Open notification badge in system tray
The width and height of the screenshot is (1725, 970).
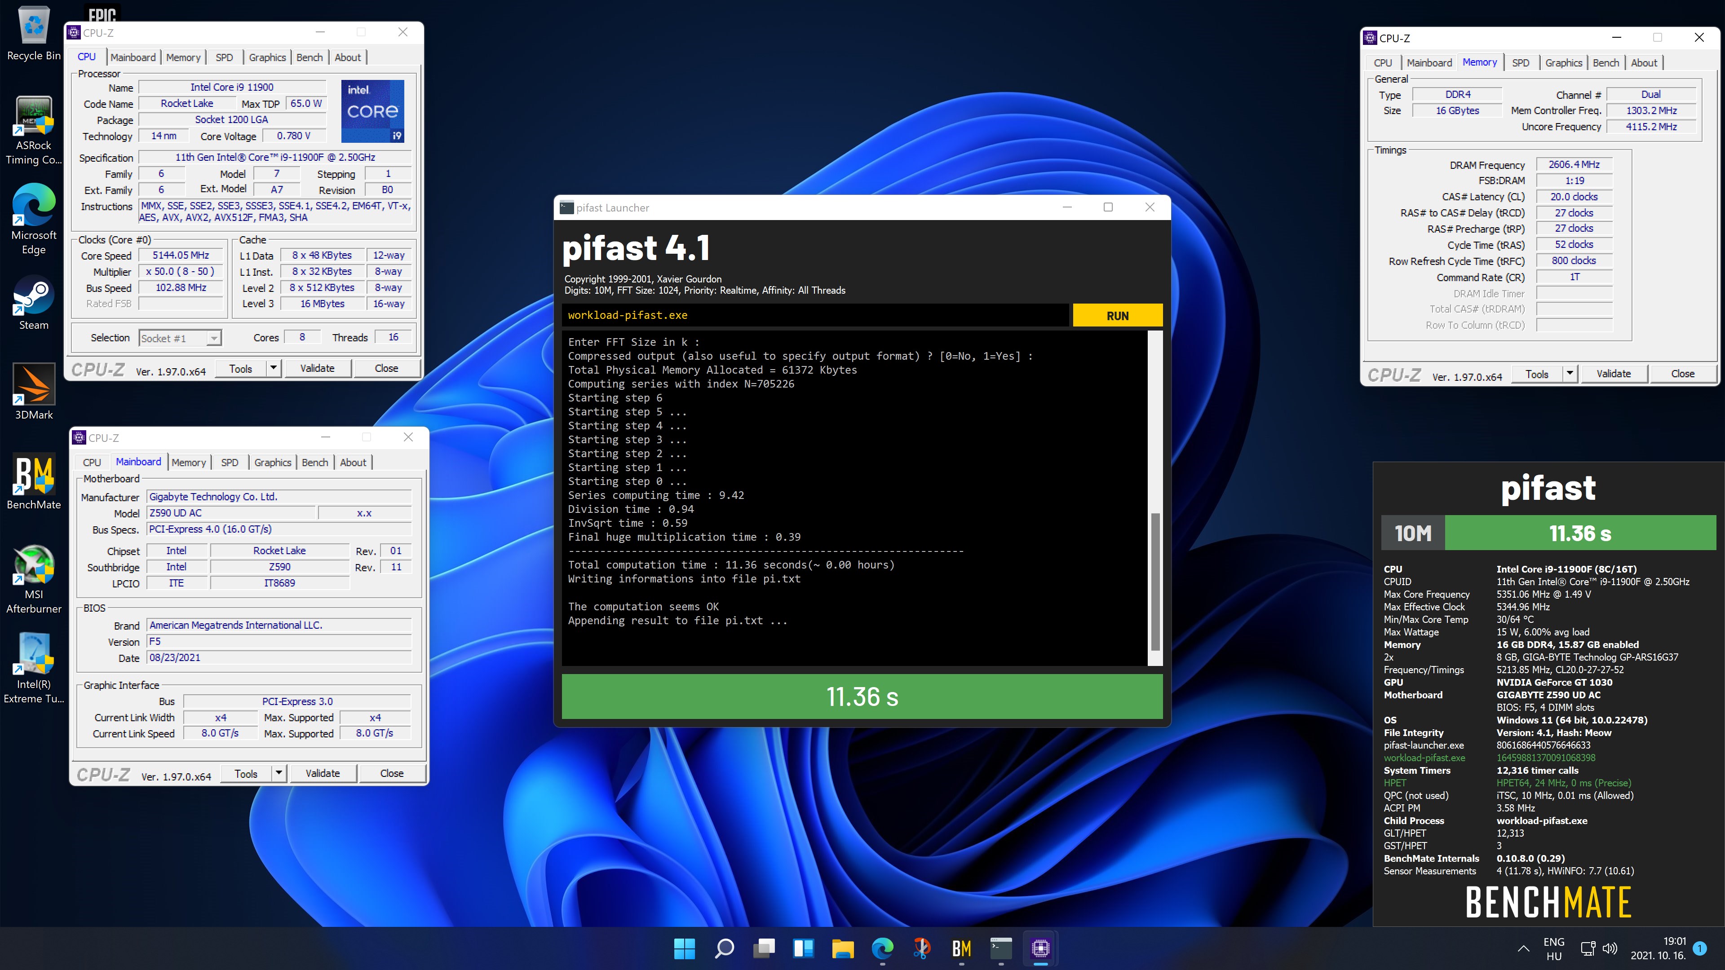1699,948
